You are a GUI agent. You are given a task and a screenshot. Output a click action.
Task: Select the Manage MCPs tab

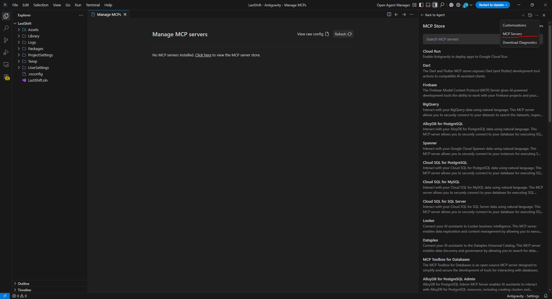(x=109, y=14)
